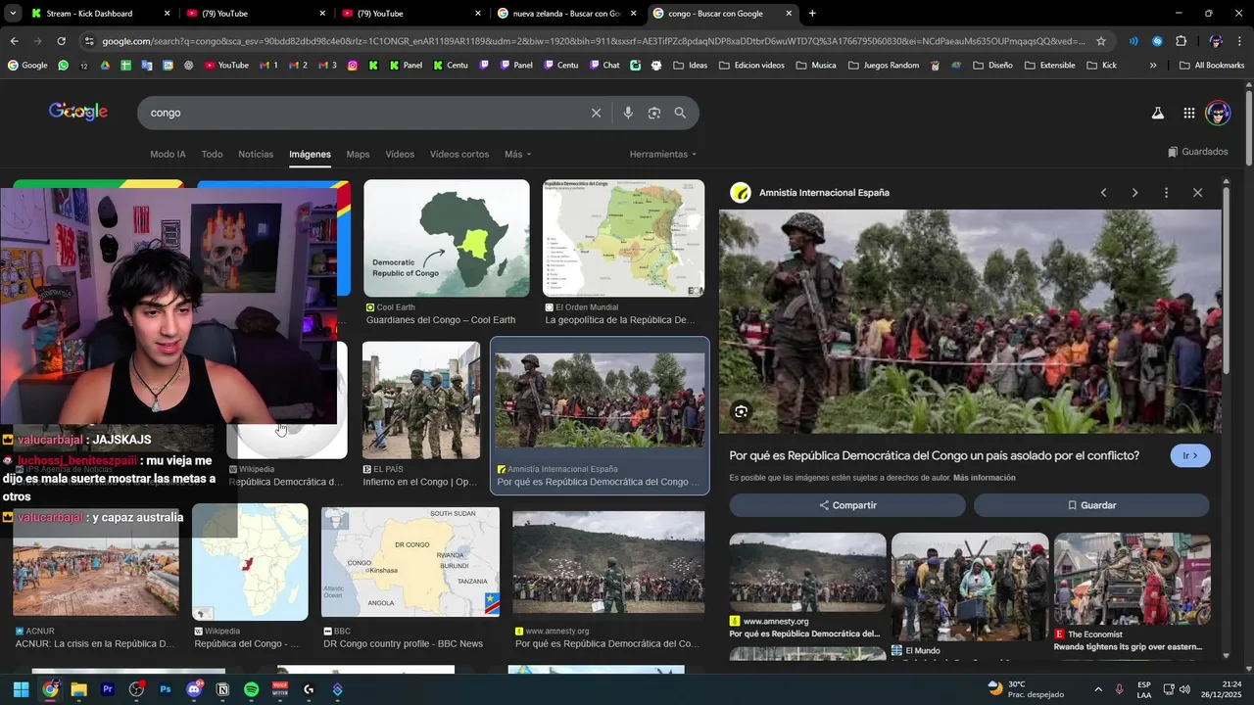
Task: Reload the page
Action: click(61, 41)
